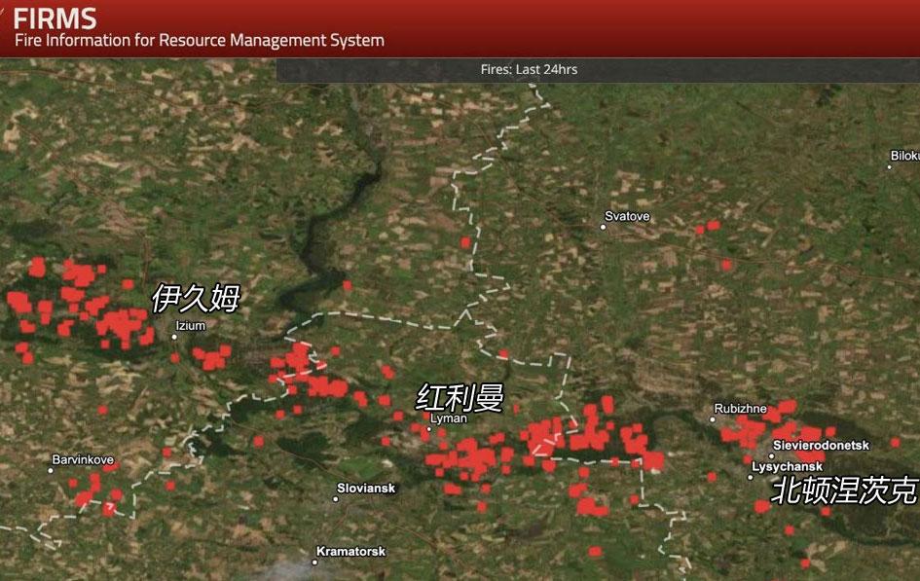This screenshot has height=581, width=920.
Task: Click the Sloviansk city label
Action: 366,488
